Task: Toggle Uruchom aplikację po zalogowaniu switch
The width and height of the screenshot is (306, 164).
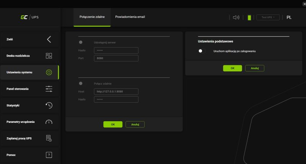Action: tap(202, 51)
